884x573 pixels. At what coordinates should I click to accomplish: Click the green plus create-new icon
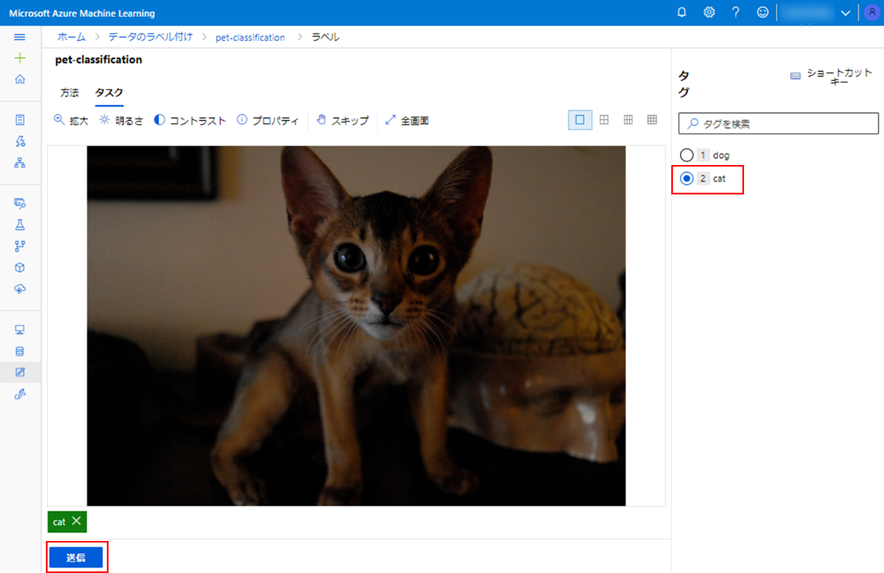20,58
